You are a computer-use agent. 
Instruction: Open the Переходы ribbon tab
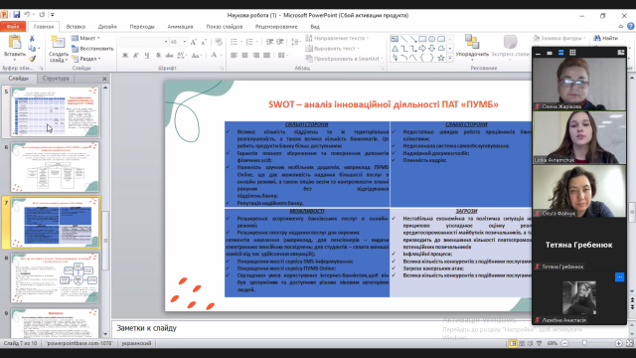pos(142,27)
